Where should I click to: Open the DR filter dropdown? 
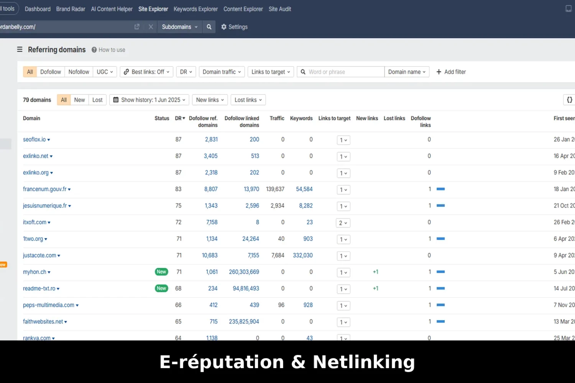point(186,72)
